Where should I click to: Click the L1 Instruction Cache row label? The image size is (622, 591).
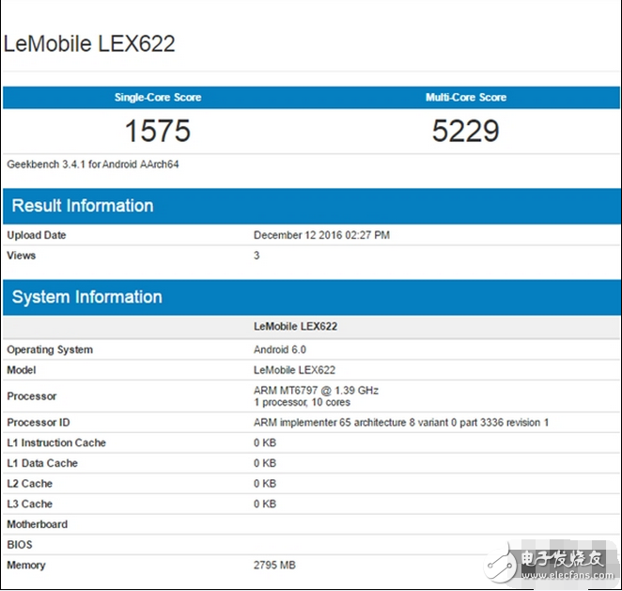tap(56, 443)
